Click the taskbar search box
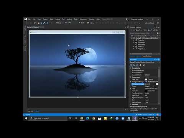Screen dimensions: 184x138 48,118
